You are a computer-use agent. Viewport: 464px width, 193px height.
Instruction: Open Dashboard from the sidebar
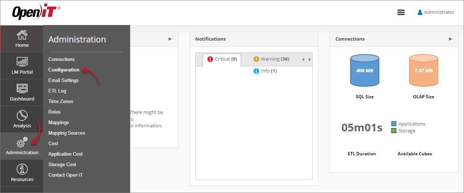[22, 93]
